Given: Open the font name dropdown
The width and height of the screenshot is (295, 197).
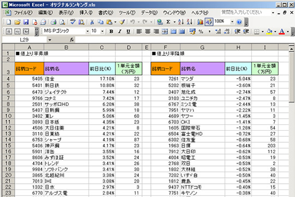Looking at the screenshot, I should pos(87,32).
